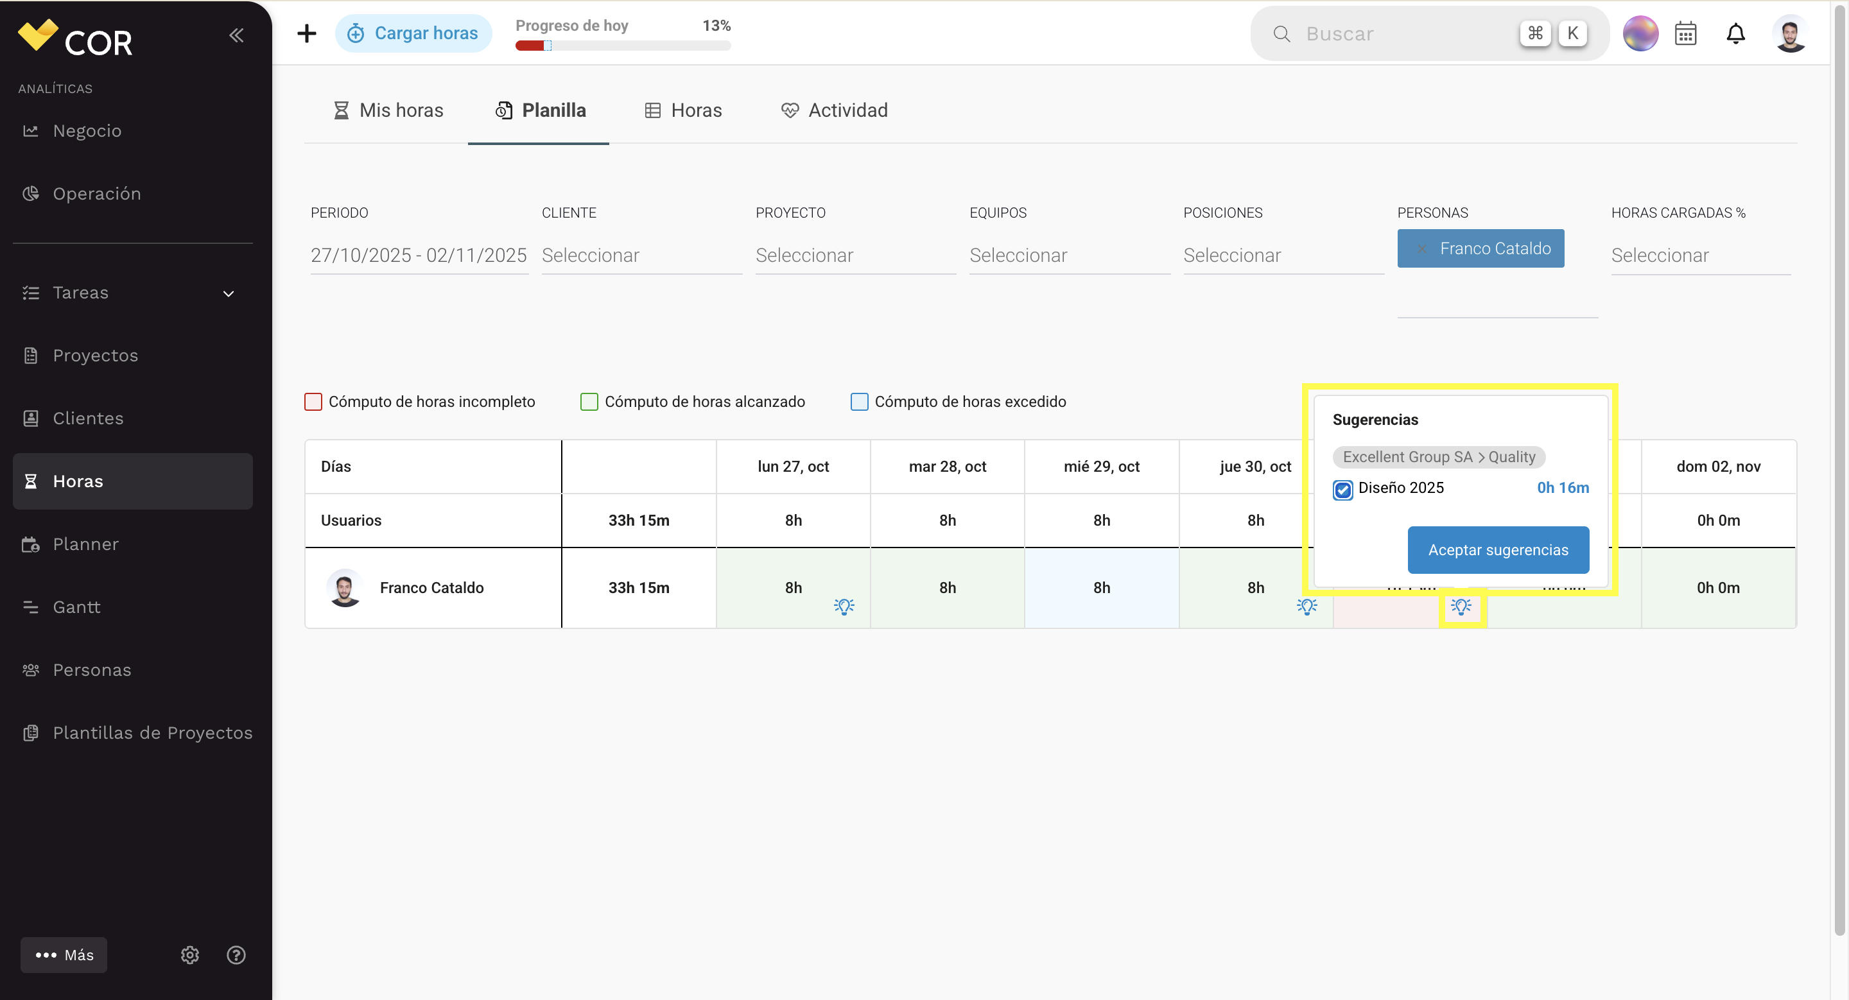The width and height of the screenshot is (1849, 1000).
Task: Click the plus icon to create new
Action: (x=306, y=33)
